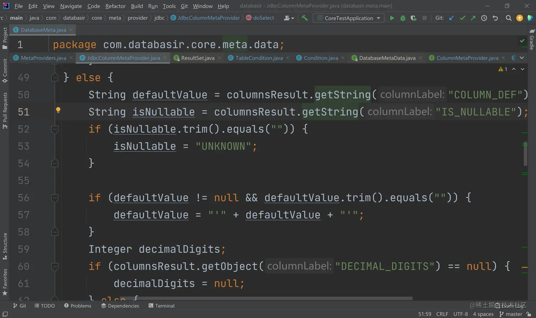Image resolution: width=536 pixels, height=318 pixels.
Task: Show hidden editor tabs dropdown arrow
Action: coord(522,58)
